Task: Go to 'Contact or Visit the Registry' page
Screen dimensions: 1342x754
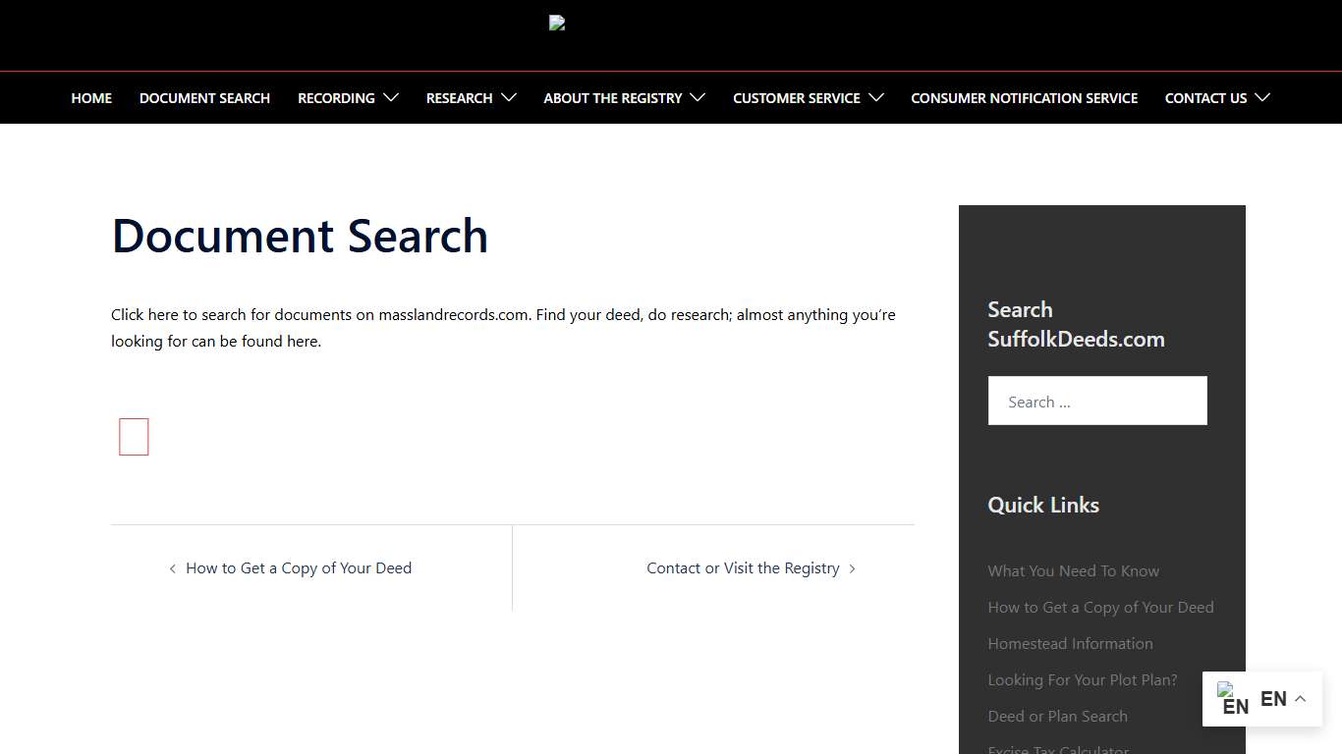Action: pos(743,567)
